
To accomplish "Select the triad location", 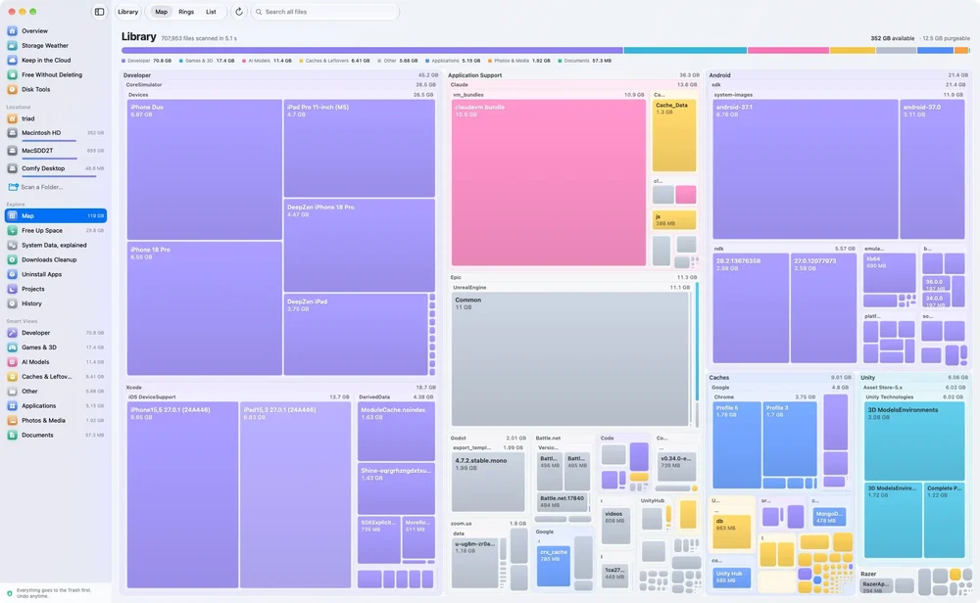I will (56, 118).
